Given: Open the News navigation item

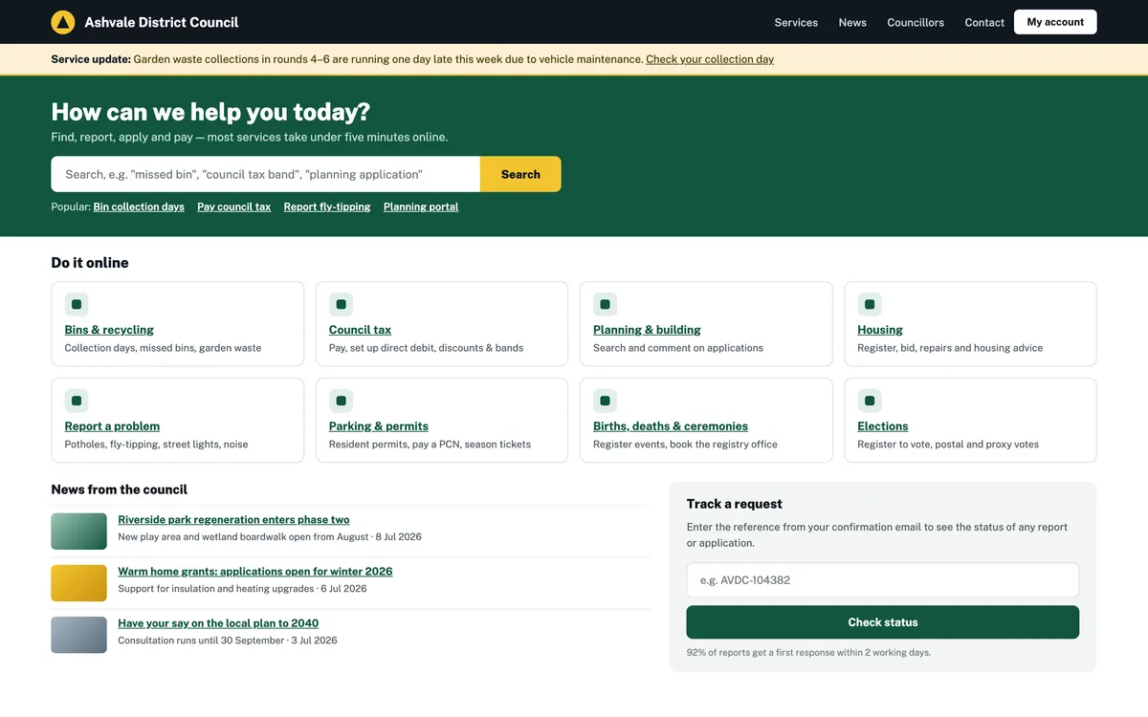Looking at the screenshot, I should [852, 22].
